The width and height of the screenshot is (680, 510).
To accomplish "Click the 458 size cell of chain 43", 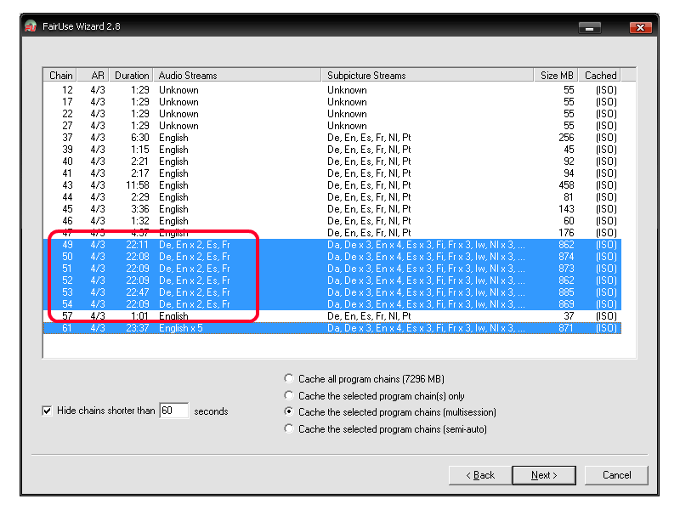I will coord(566,185).
